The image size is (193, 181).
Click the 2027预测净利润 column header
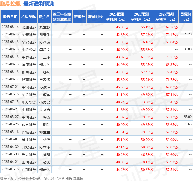pos(166,17)
